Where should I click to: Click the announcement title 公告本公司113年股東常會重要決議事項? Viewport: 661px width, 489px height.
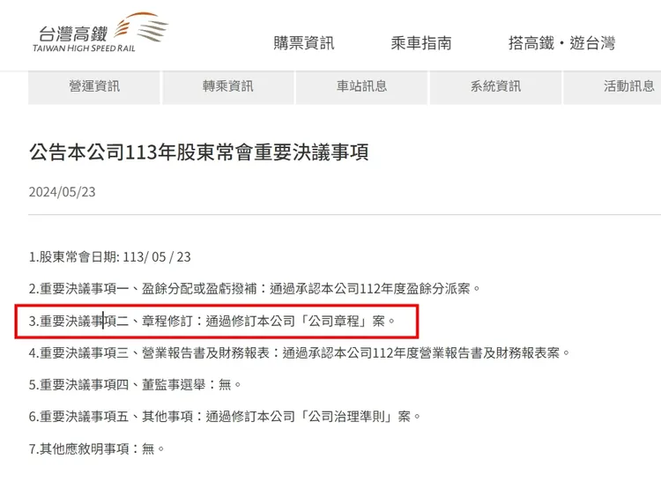click(199, 152)
